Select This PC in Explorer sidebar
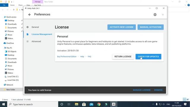The height and width of the screenshot is (107, 190). point(9,48)
